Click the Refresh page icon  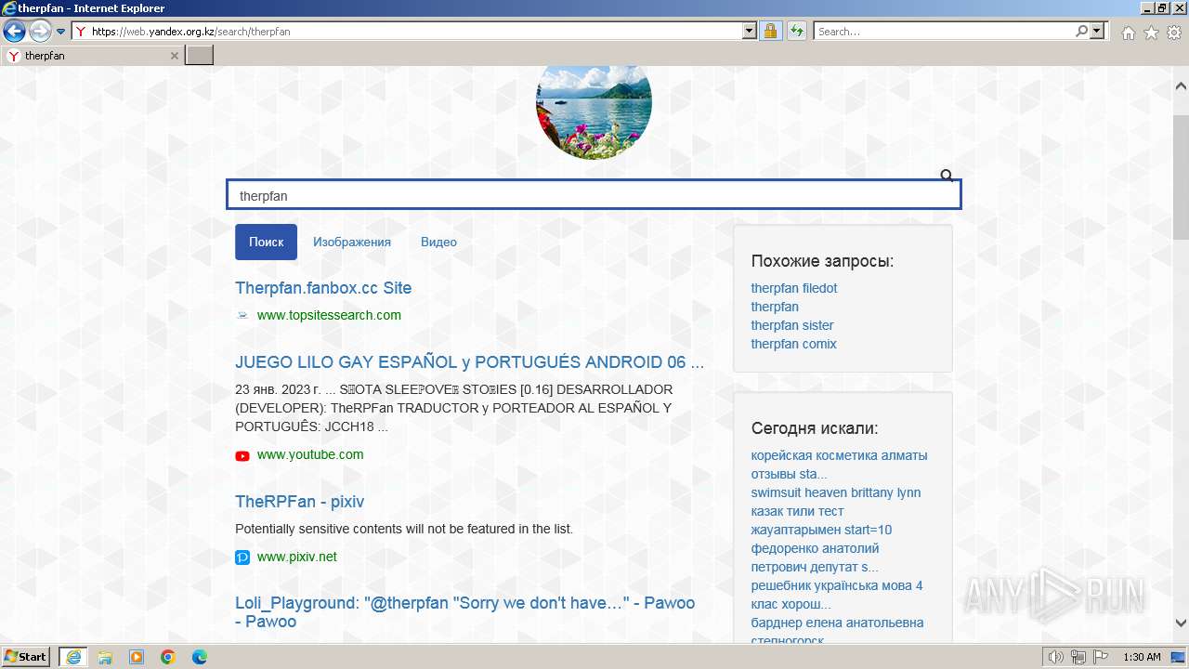point(796,32)
